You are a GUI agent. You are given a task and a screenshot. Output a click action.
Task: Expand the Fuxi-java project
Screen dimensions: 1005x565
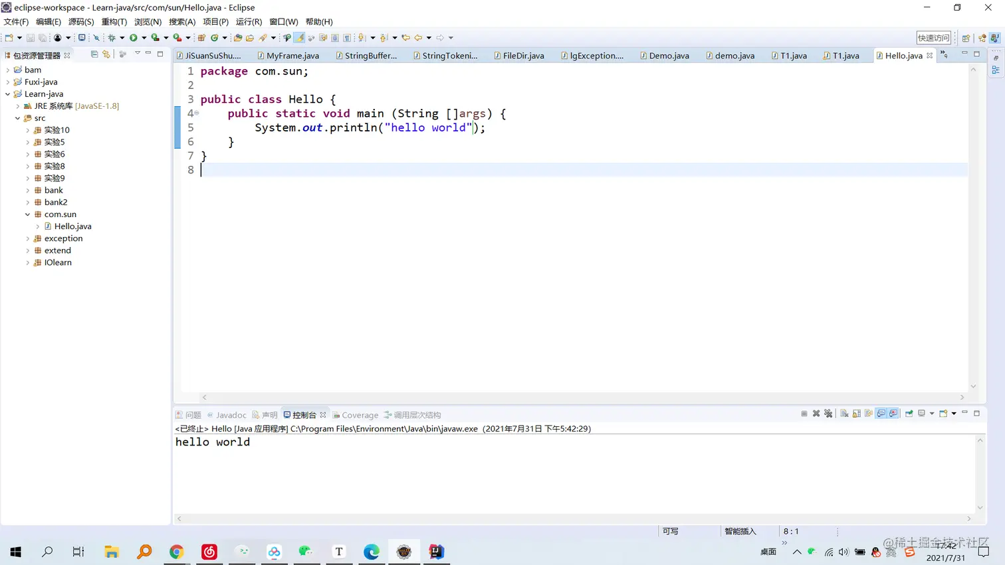click(8, 82)
